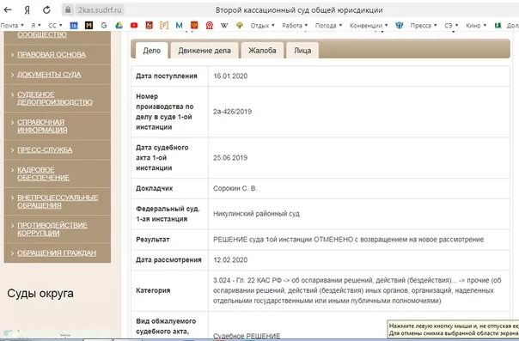Open СПРАВОЧНАЯ ИНФОРМАЦИЯ sidebar link
The width and height of the screenshot is (519, 341).
tap(42, 126)
